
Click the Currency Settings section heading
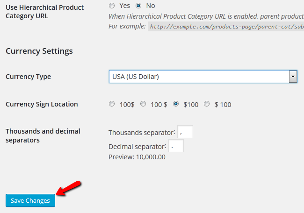click(x=39, y=51)
